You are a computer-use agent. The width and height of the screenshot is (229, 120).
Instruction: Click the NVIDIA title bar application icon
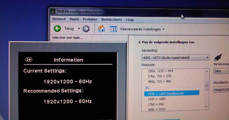pos(53,11)
